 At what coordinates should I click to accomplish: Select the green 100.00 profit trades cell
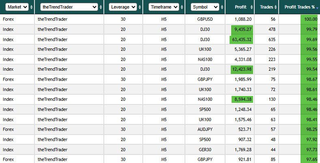tap(309, 19)
